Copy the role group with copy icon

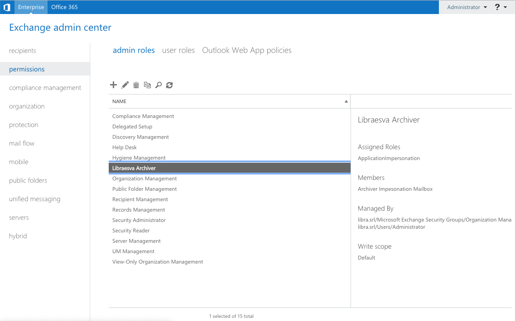pos(147,85)
